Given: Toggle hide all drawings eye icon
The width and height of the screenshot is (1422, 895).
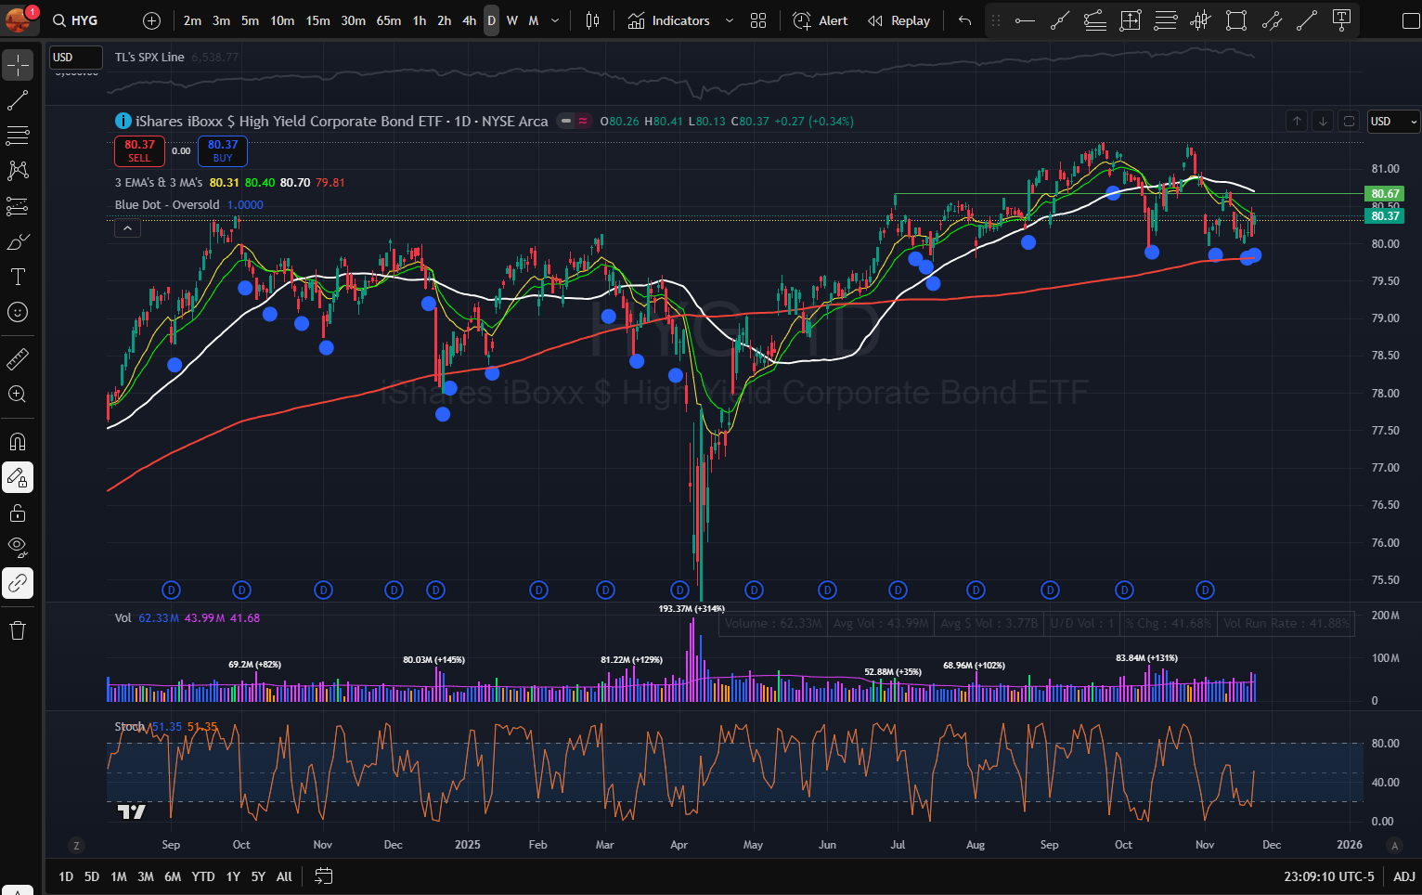Looking at the screenshot, I should (18, 548).
